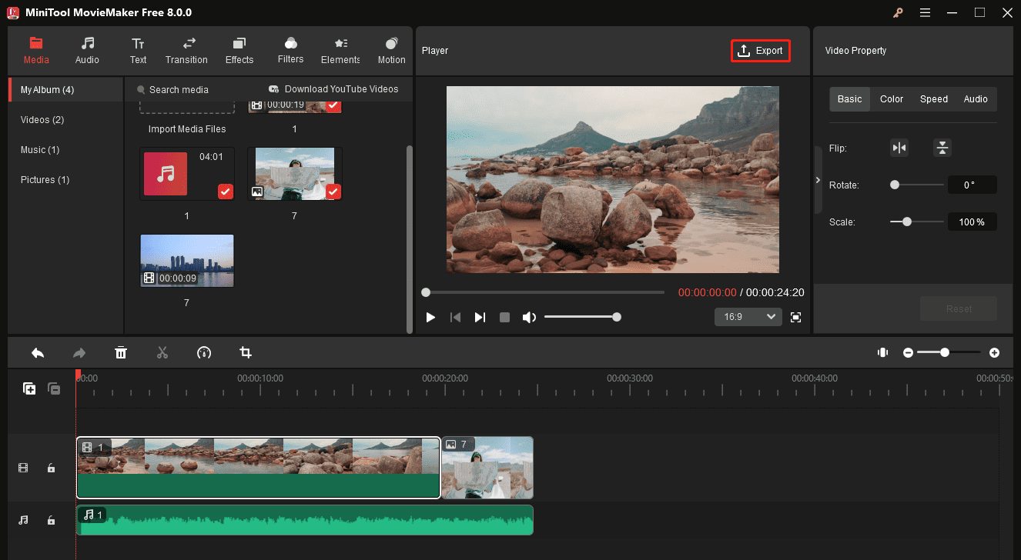Toggle checkmark on picture 7 thumbnail
1021x560 pixels.
[333, 192]
